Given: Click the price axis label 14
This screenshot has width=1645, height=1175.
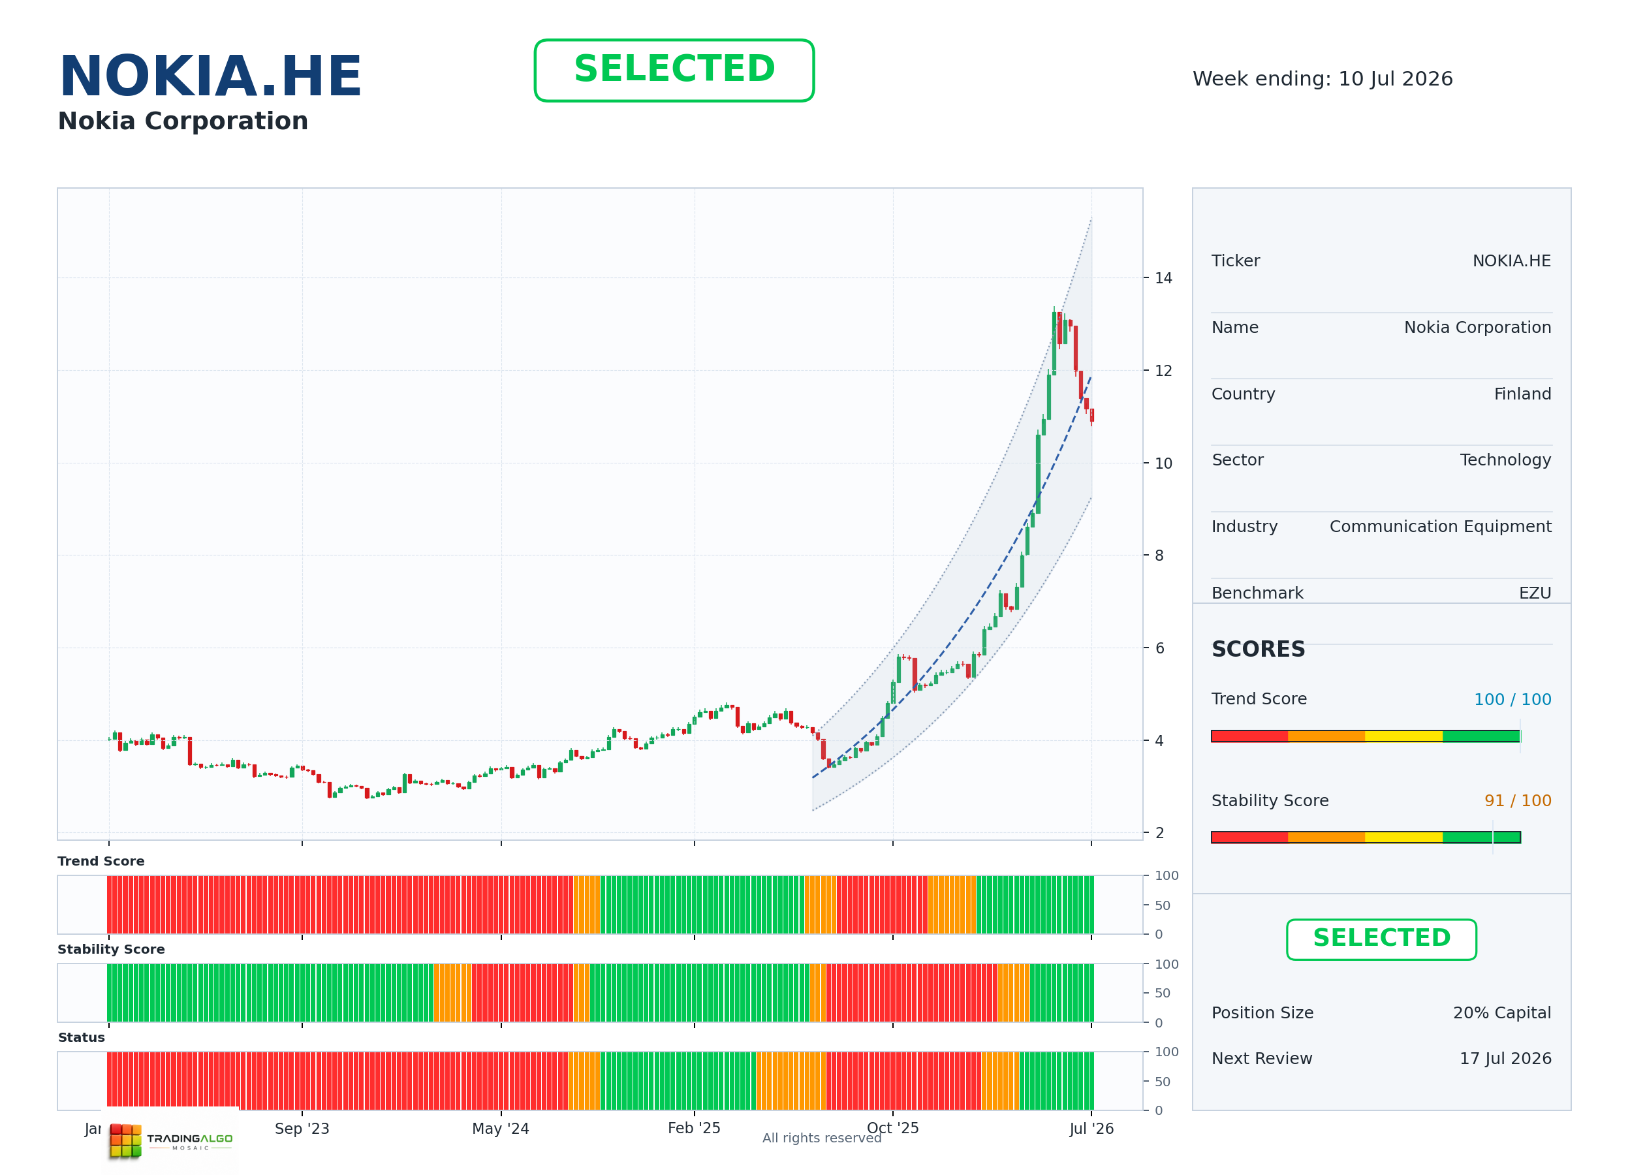Looking at the screenshot, I should click(x=1163, y=278).
